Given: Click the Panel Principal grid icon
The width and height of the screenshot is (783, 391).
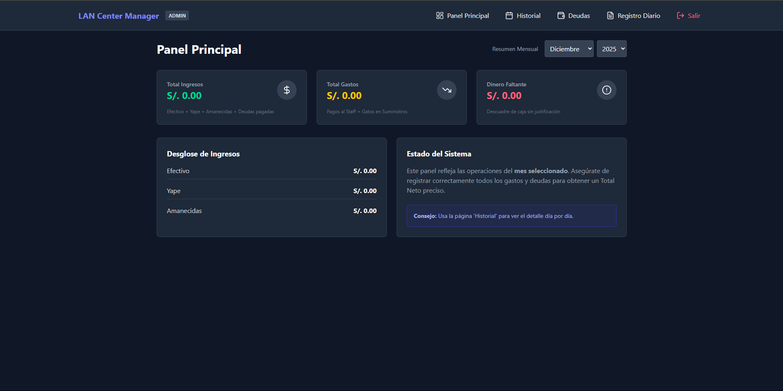Looking at the screenshot, I should coord(439,15).
